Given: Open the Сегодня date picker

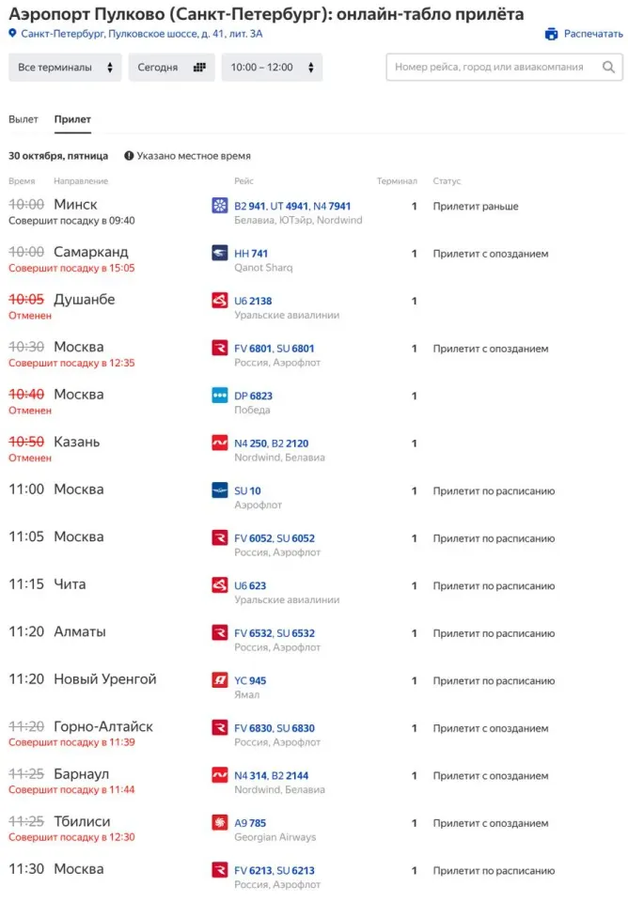Looking at the screenshot, I should coord(171,68).
